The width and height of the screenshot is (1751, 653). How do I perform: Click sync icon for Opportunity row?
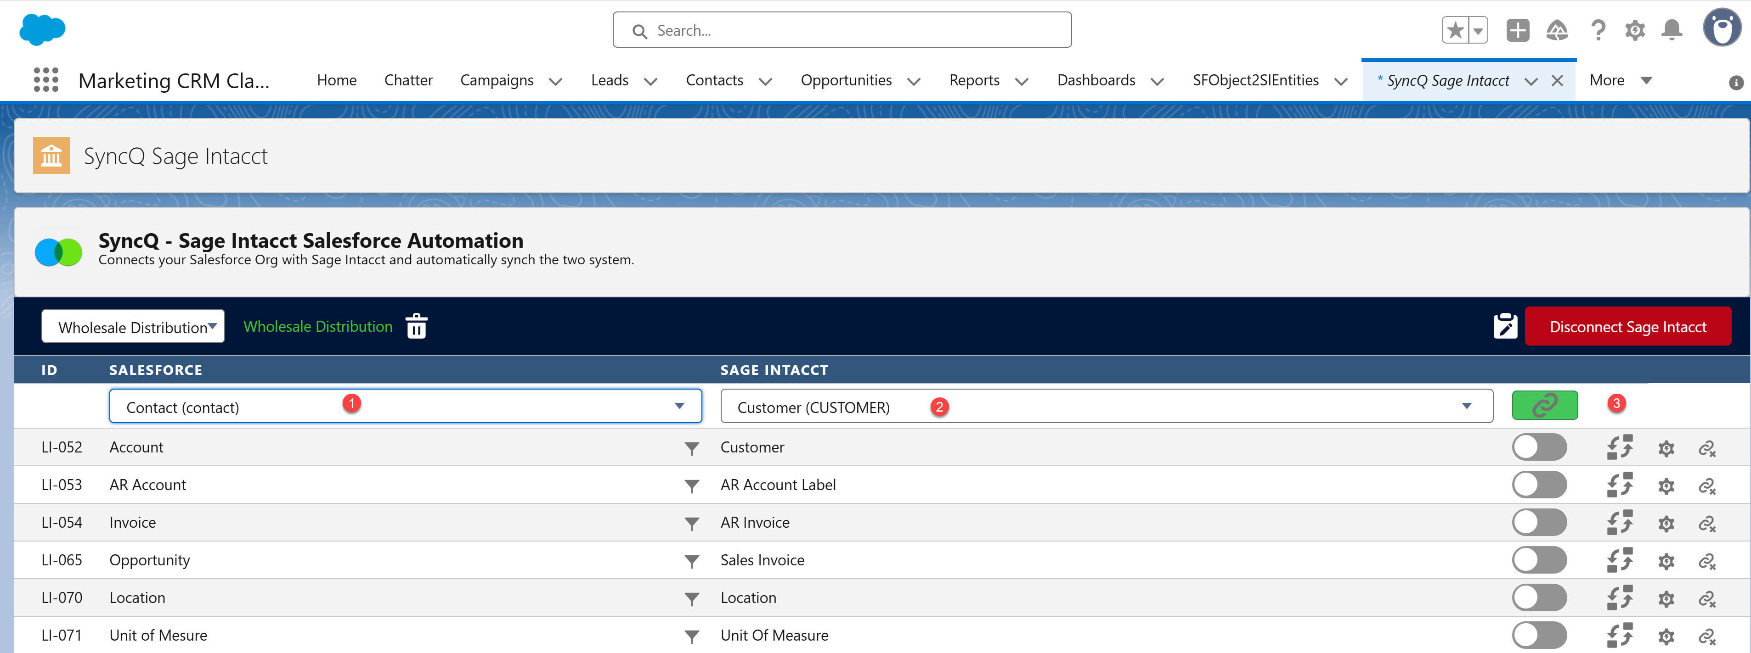1620,560
